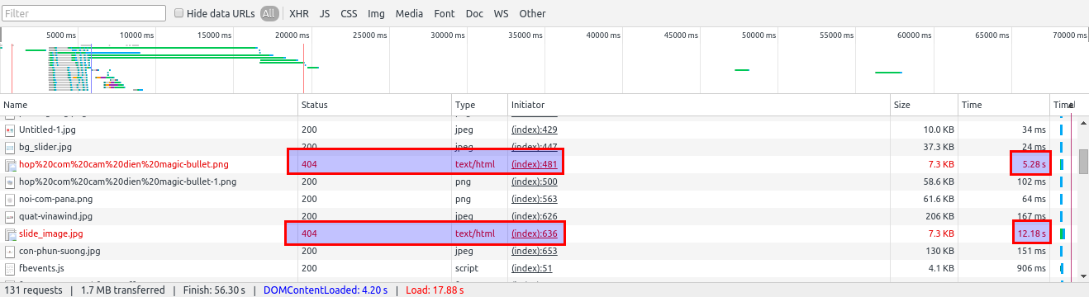Click the Finish: 56.30 s text

tap(214, 290)
